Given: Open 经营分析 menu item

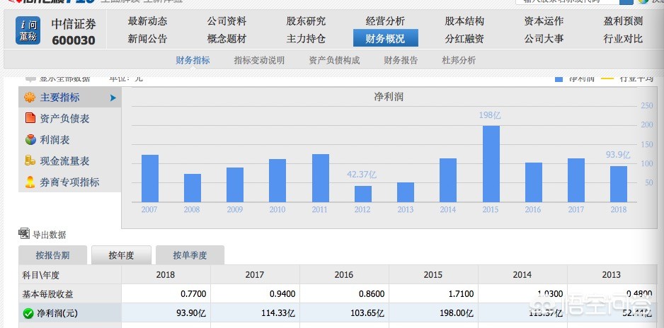Looking at the screenshot, I should pos(385,21).
